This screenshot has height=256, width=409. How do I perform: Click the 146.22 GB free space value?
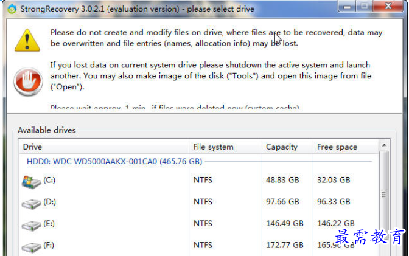click(x=336, y=223)
